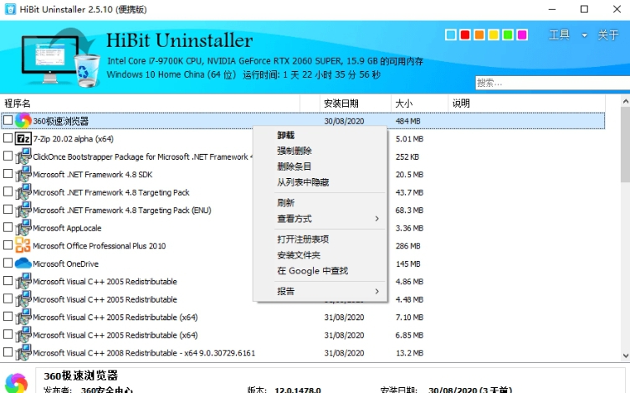Click the 7-Zip program icon
The height and width of the screenshot is (393, 630).
pos(23,139)
